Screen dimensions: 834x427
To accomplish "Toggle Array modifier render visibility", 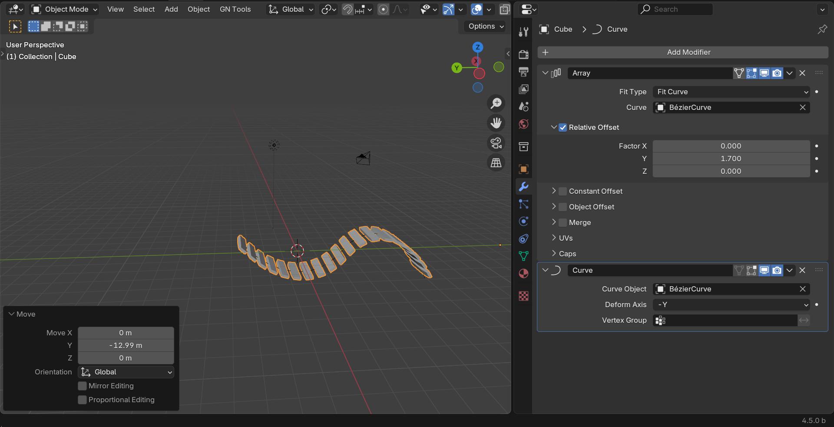I will pyautogui.click(x=777, y=73).
